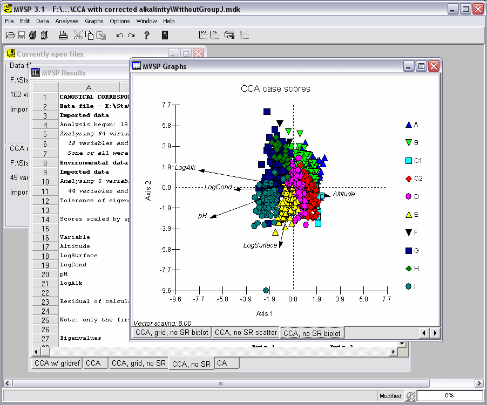
Task: Click the main window horizontal scrollbar right arrow
Action: [x=479, y=383]
